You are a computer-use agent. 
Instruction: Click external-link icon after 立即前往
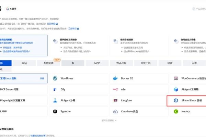(78, 28)
